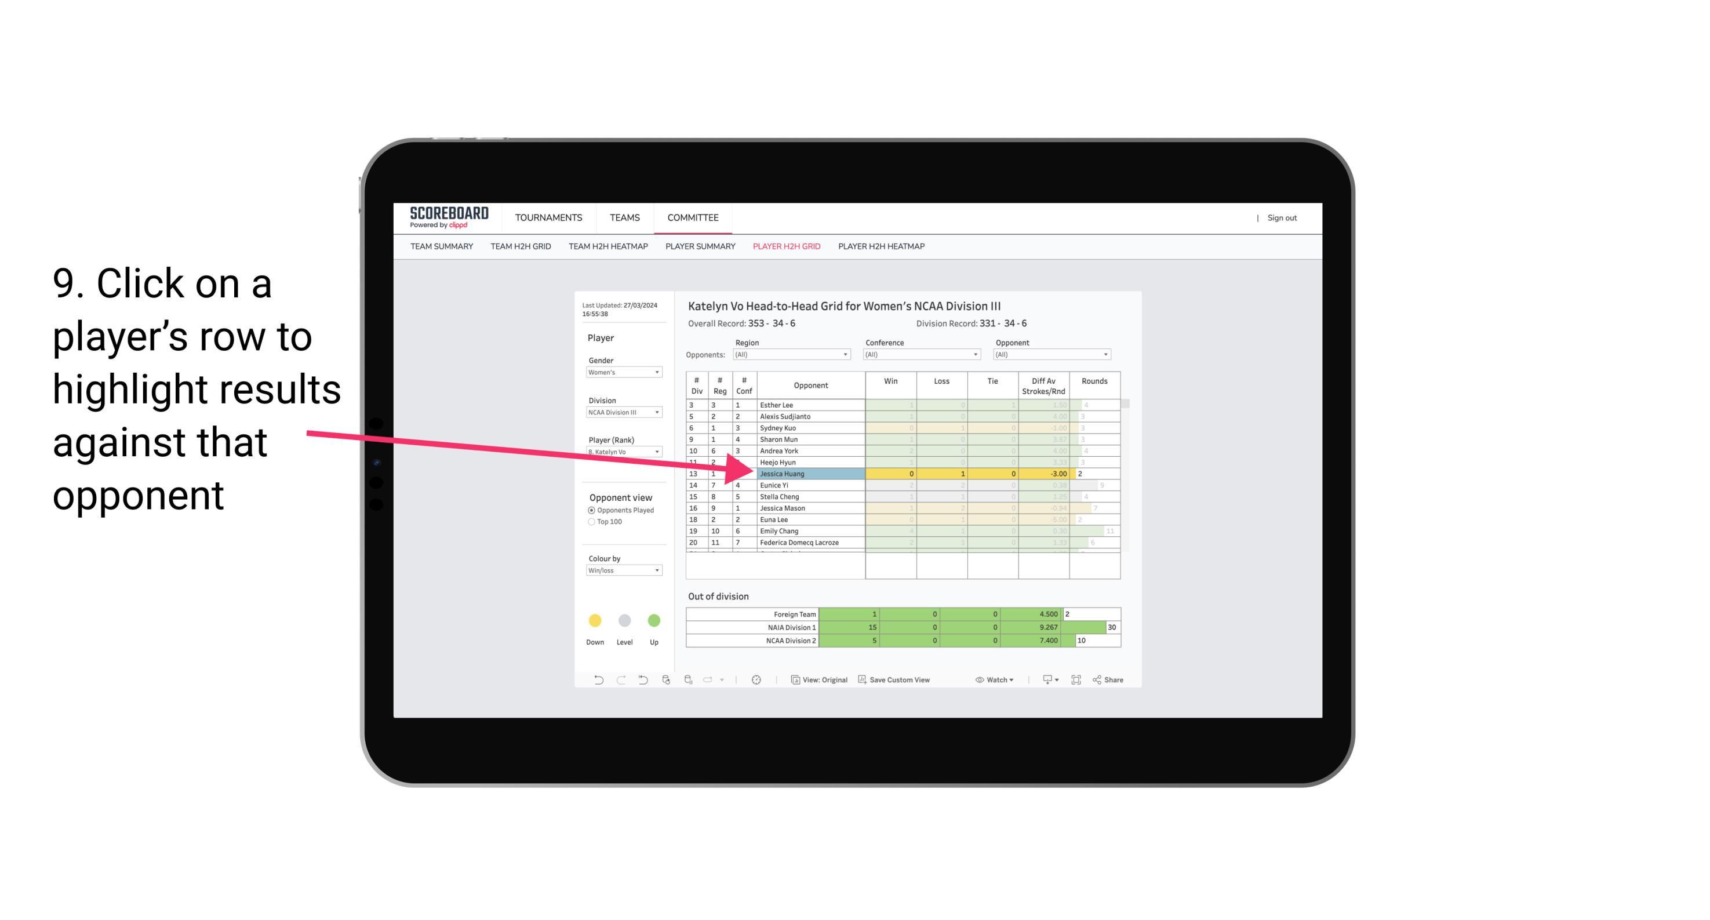Click the undo icon in toolbar

point(592,680)
